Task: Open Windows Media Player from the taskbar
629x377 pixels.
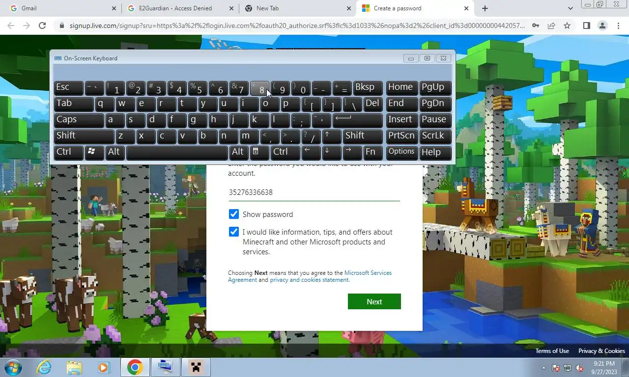Action: pos(104,367)
